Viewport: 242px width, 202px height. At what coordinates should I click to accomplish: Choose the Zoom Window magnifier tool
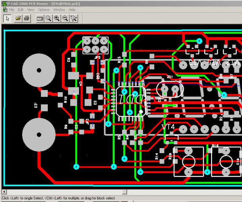48,18
